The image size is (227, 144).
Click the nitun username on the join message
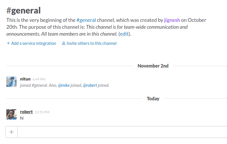(25, 79)
